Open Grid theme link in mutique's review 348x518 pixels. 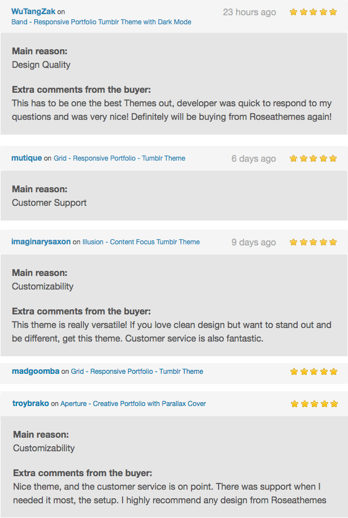[x=119, y=158]
